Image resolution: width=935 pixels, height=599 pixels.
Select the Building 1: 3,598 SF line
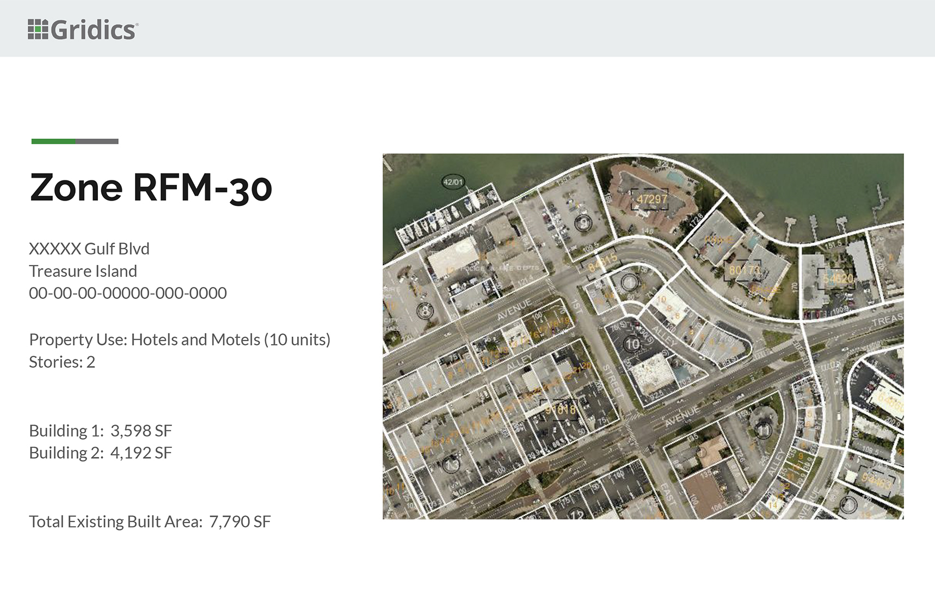tap(101, 430)
